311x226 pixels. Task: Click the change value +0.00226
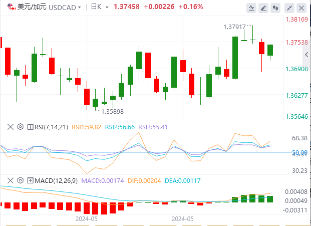(159, 7)
